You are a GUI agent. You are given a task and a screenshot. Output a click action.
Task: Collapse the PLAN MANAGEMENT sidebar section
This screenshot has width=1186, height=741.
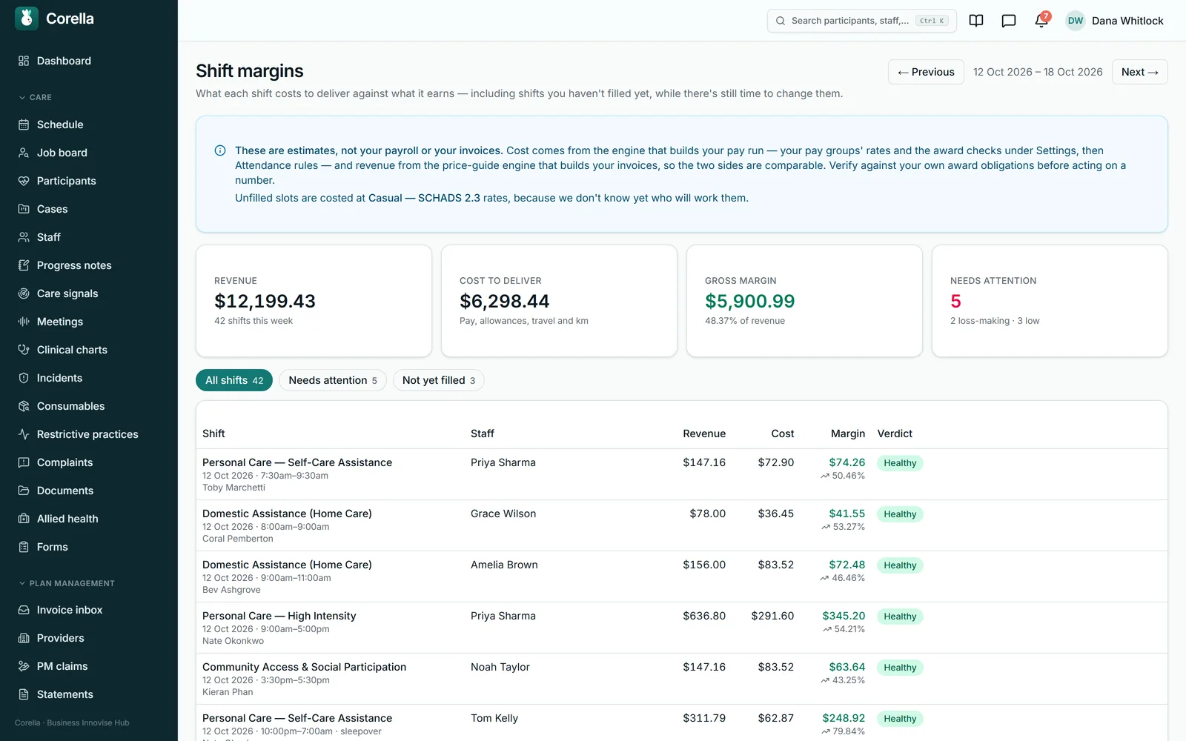tap(67, 583)
